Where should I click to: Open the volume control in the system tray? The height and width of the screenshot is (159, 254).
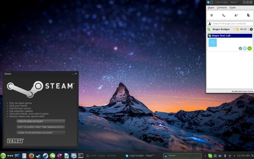(220, 156)
